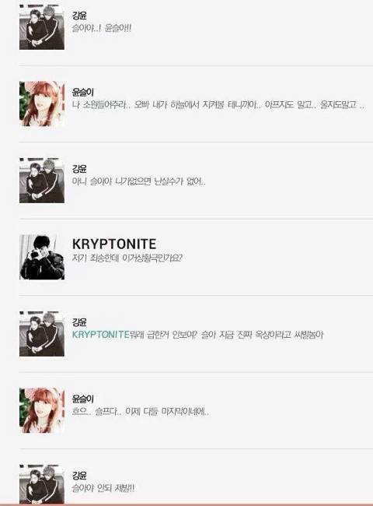This screenshot has height=506, width=373.
Task: Open 강윤's avatar beside "슬아야 안되 제발!!" comment
Action: click(42, 484)
